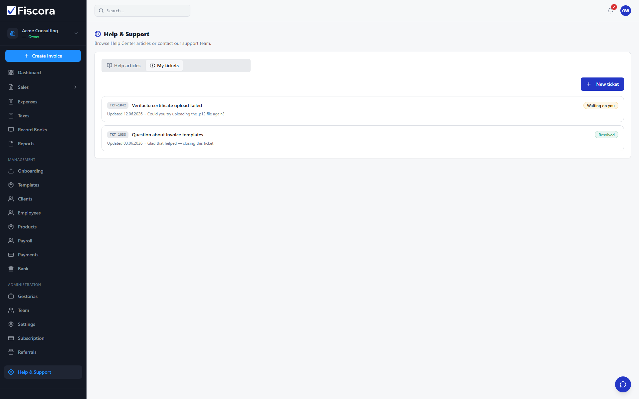Click the Reports file icon

click(11, 144)
